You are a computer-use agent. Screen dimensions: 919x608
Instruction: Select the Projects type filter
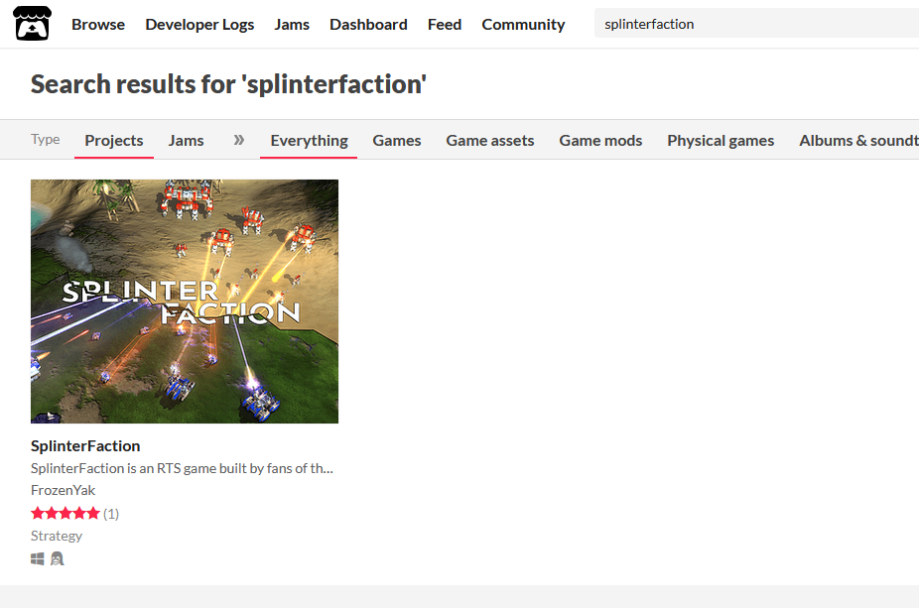tap(114, 140)
